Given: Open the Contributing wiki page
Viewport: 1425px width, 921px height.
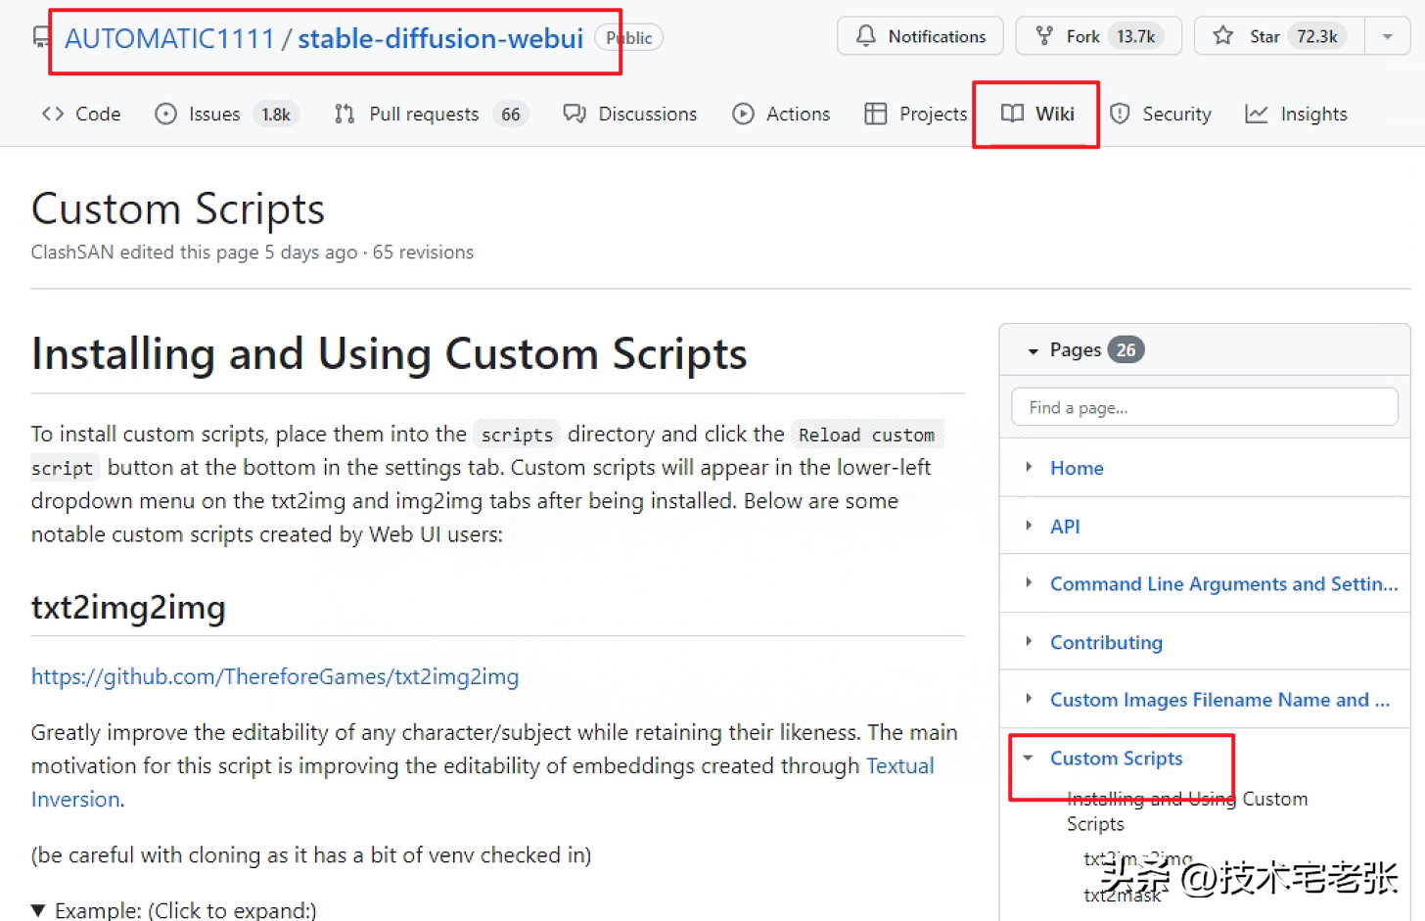Looking at the screenshot, I should coord(1106,642).
